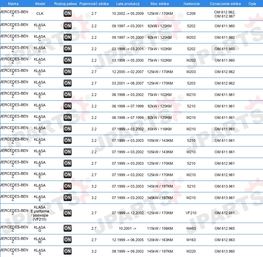Select the date range 07.1999 -> 12.2002
The image size is (263, 257).
pyautogui.click(x=128, y=213)
